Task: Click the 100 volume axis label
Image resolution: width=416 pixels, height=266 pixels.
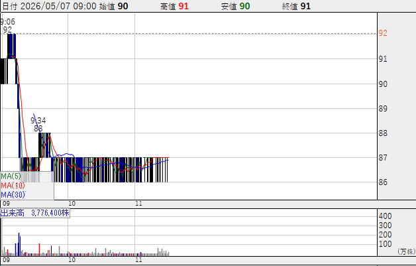Action: [386, 244]
